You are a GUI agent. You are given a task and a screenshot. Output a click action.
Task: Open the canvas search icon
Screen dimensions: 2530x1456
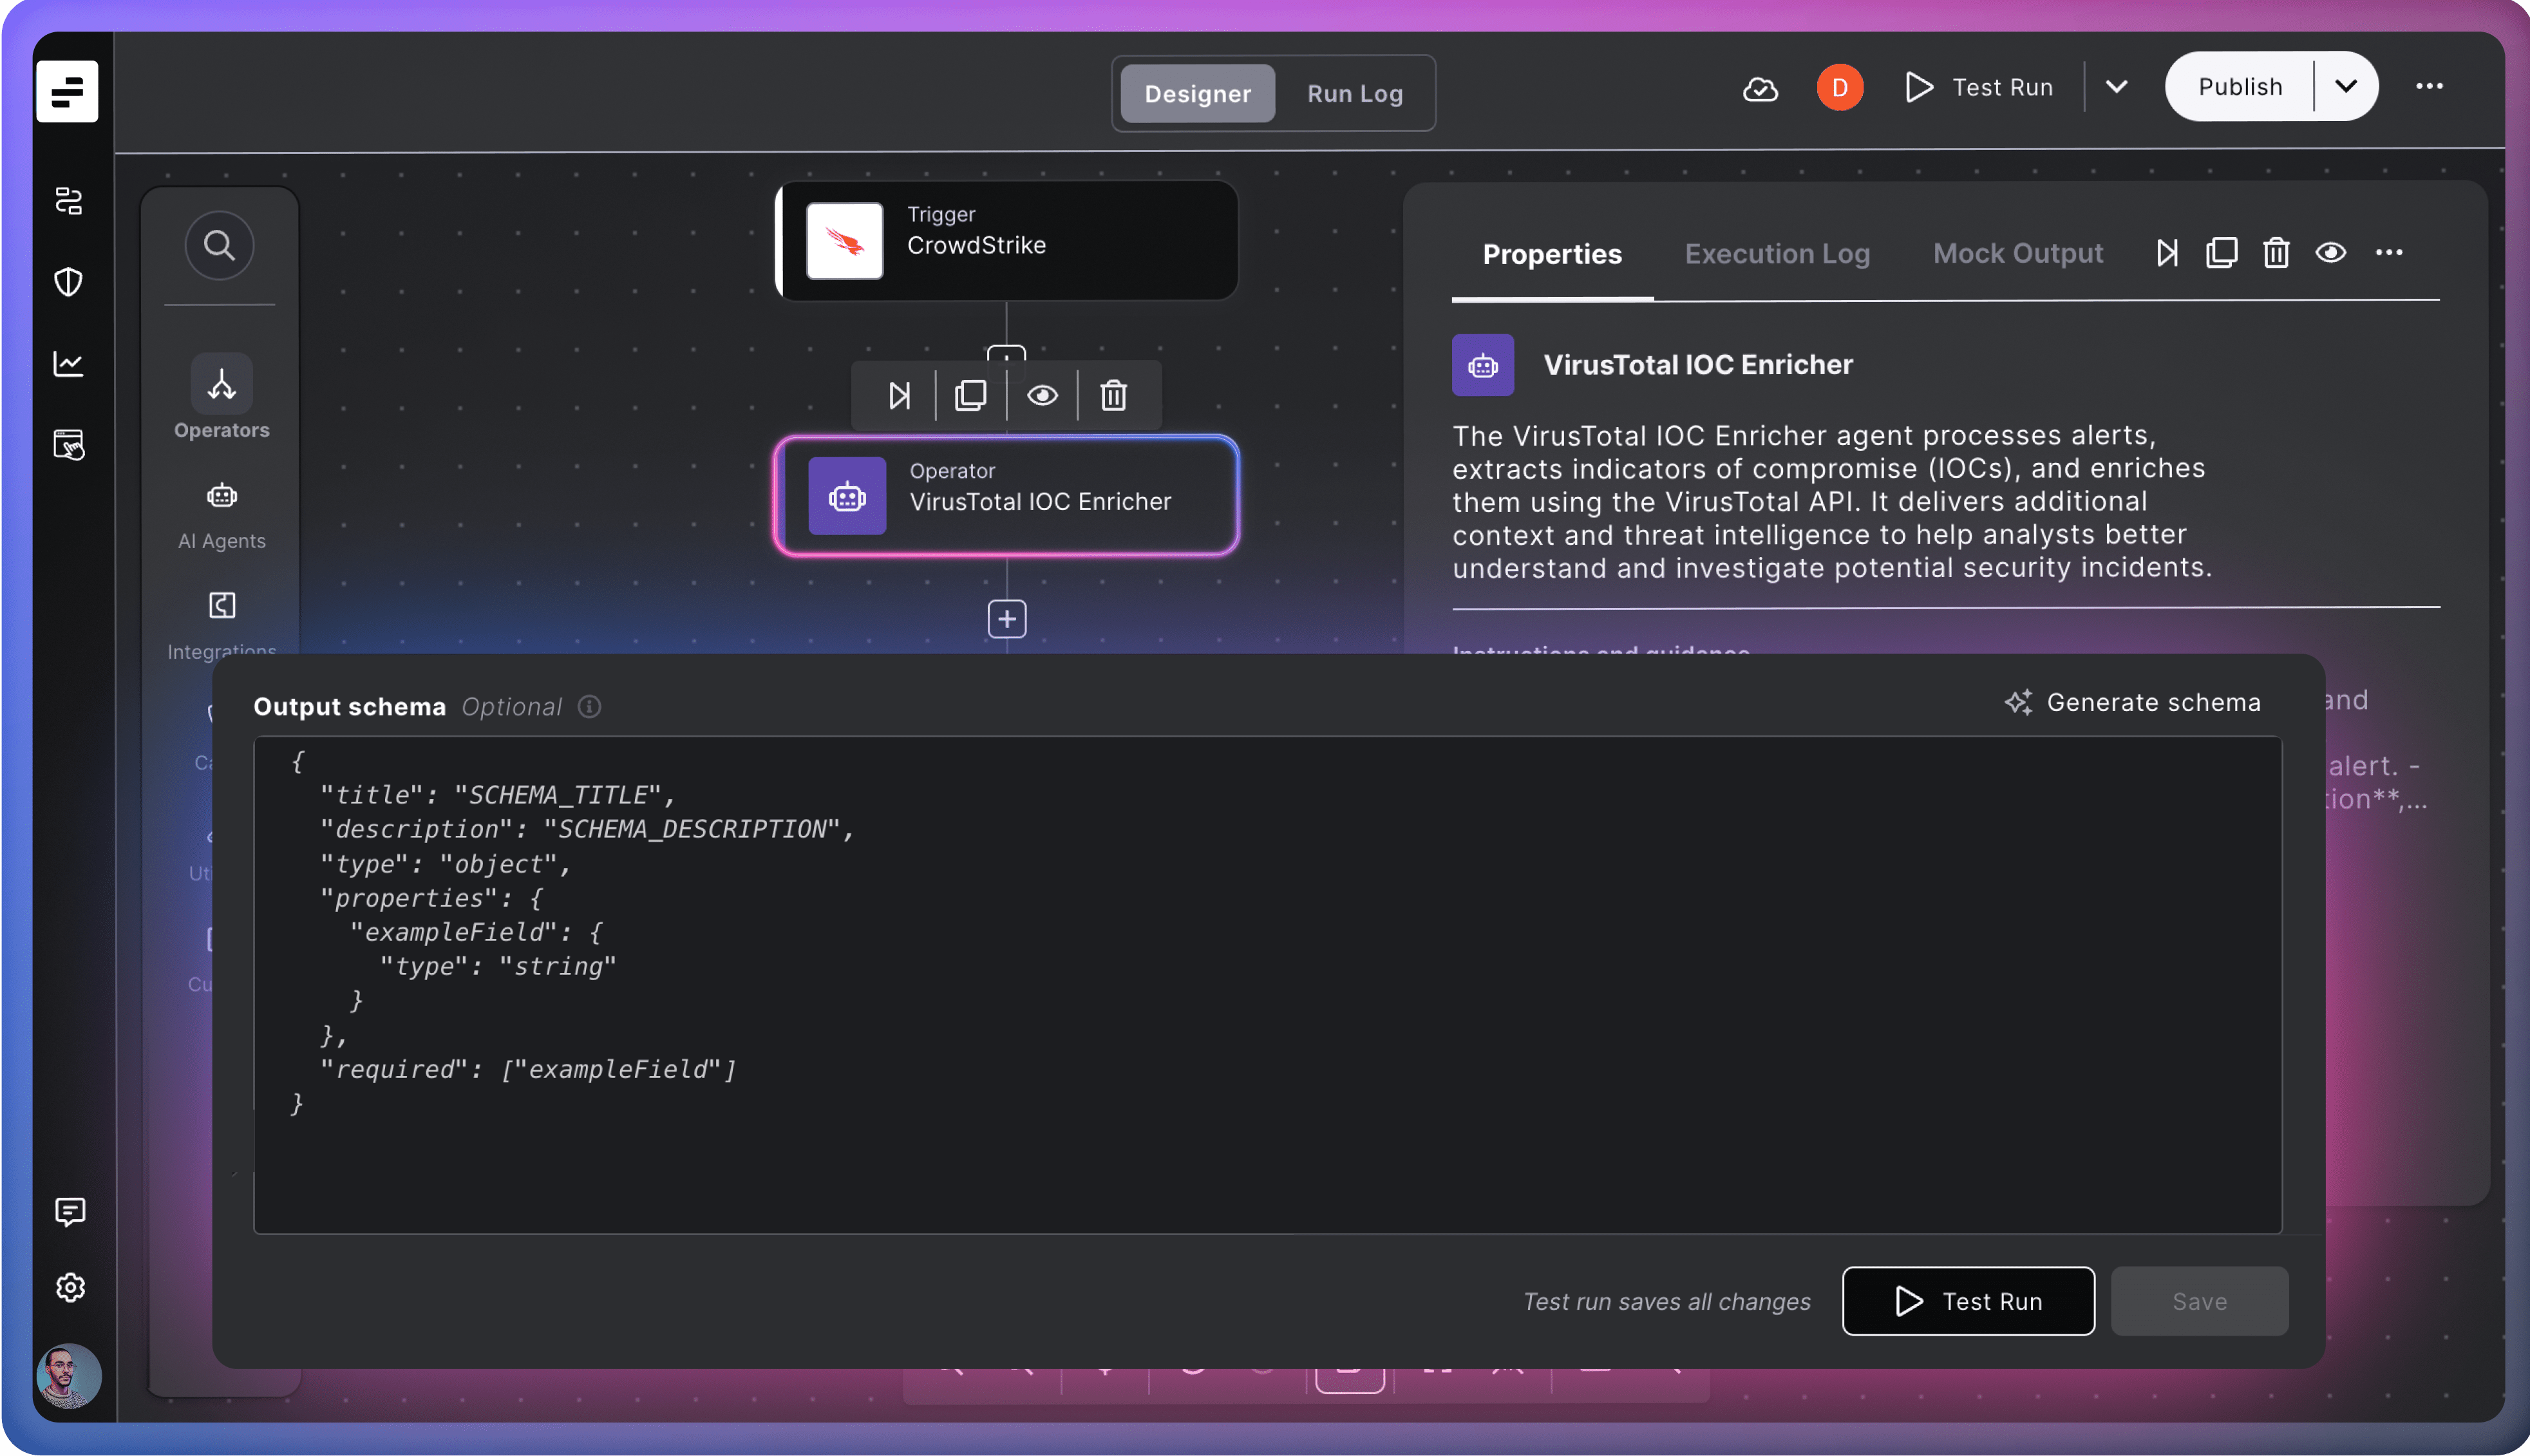coord(219,245)
